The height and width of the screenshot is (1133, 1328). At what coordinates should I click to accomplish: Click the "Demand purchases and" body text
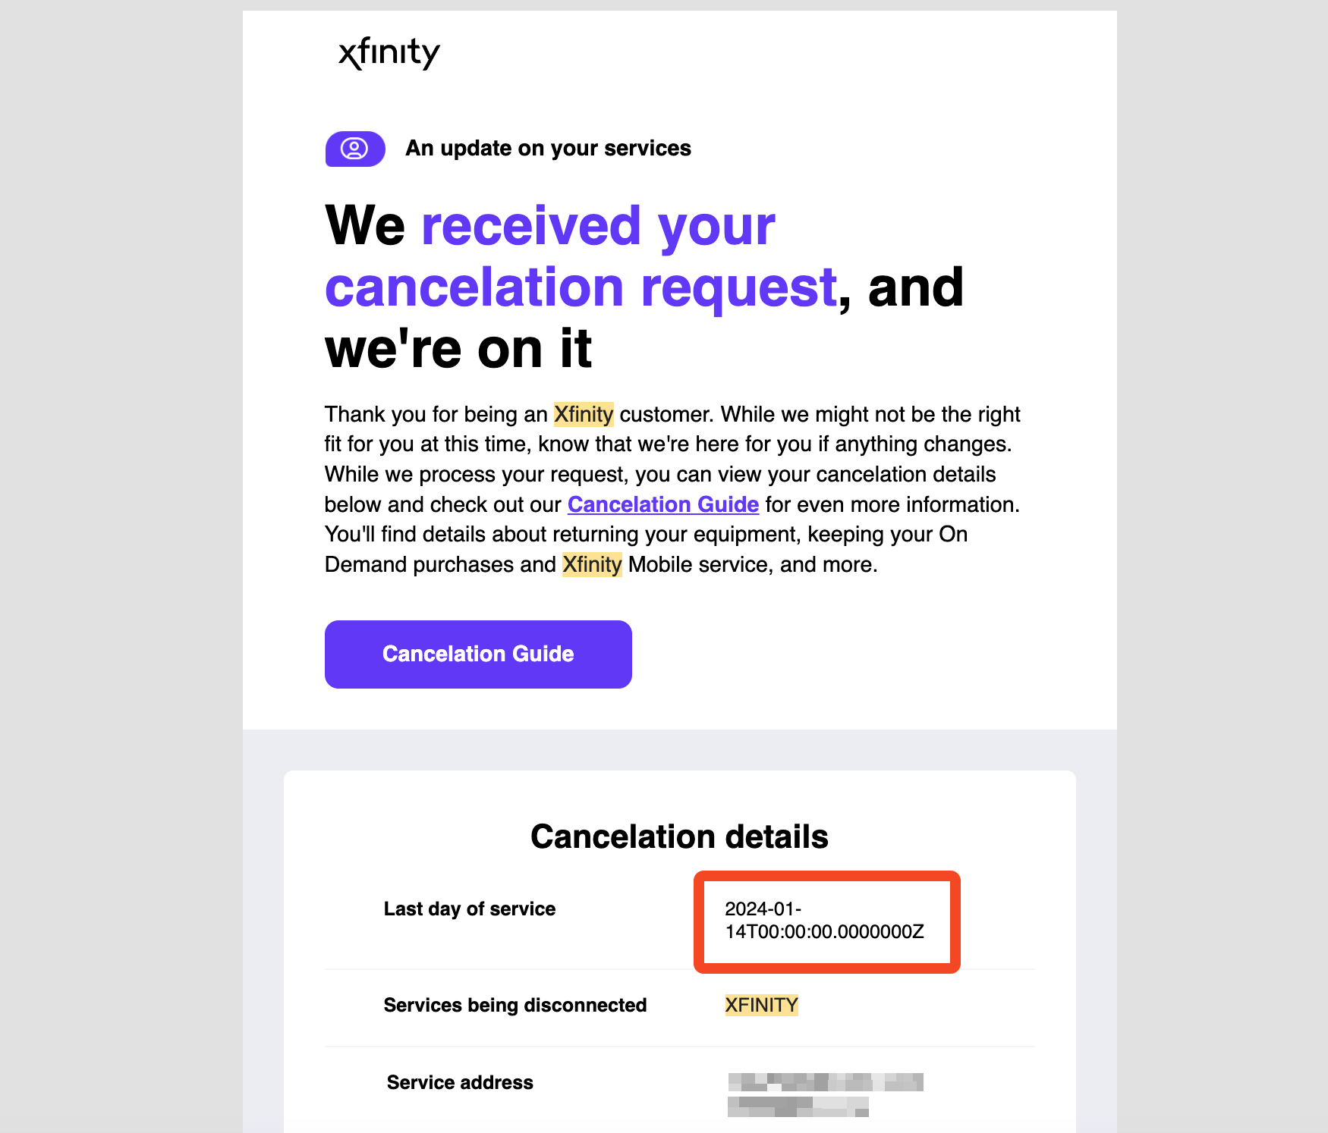point(440,564)
